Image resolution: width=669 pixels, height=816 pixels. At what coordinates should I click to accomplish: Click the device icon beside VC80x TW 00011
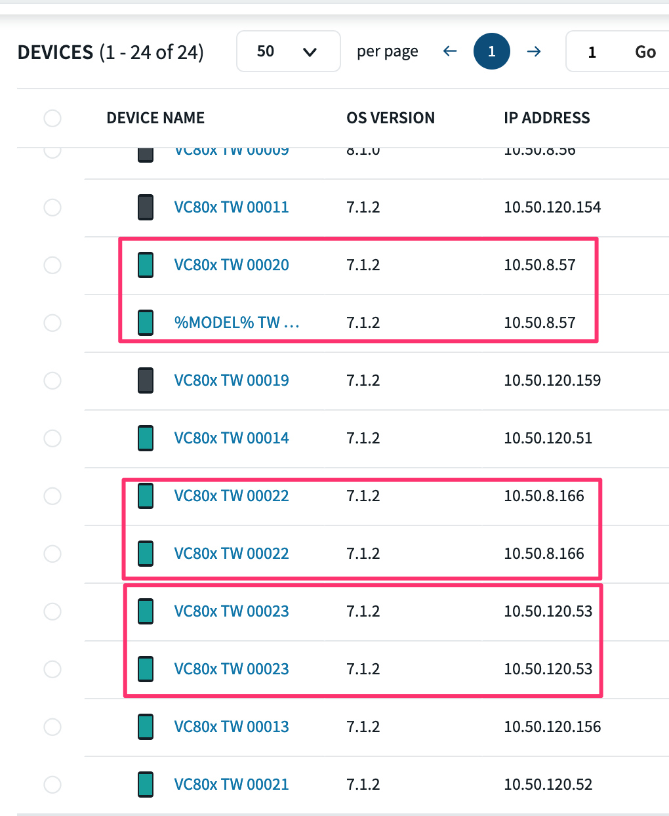tap(146, 207)
